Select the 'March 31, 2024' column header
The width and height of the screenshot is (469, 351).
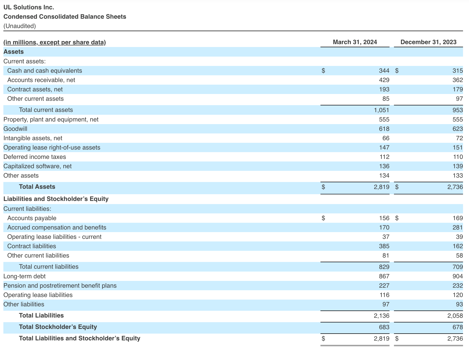pos(355,42)
